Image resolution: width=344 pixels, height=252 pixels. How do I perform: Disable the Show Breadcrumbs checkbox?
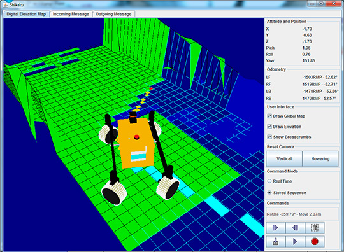[x=269, y=137]
